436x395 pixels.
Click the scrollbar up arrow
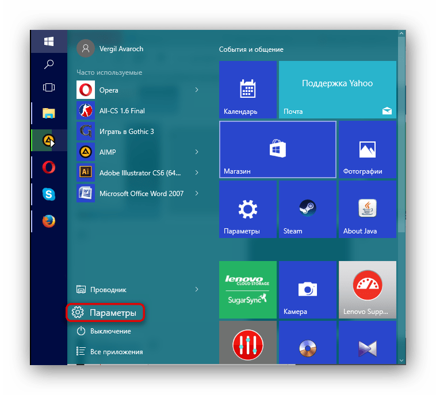pyautogui.click(x=401, y=33)
